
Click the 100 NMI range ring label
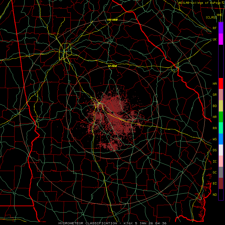[112, 20]
